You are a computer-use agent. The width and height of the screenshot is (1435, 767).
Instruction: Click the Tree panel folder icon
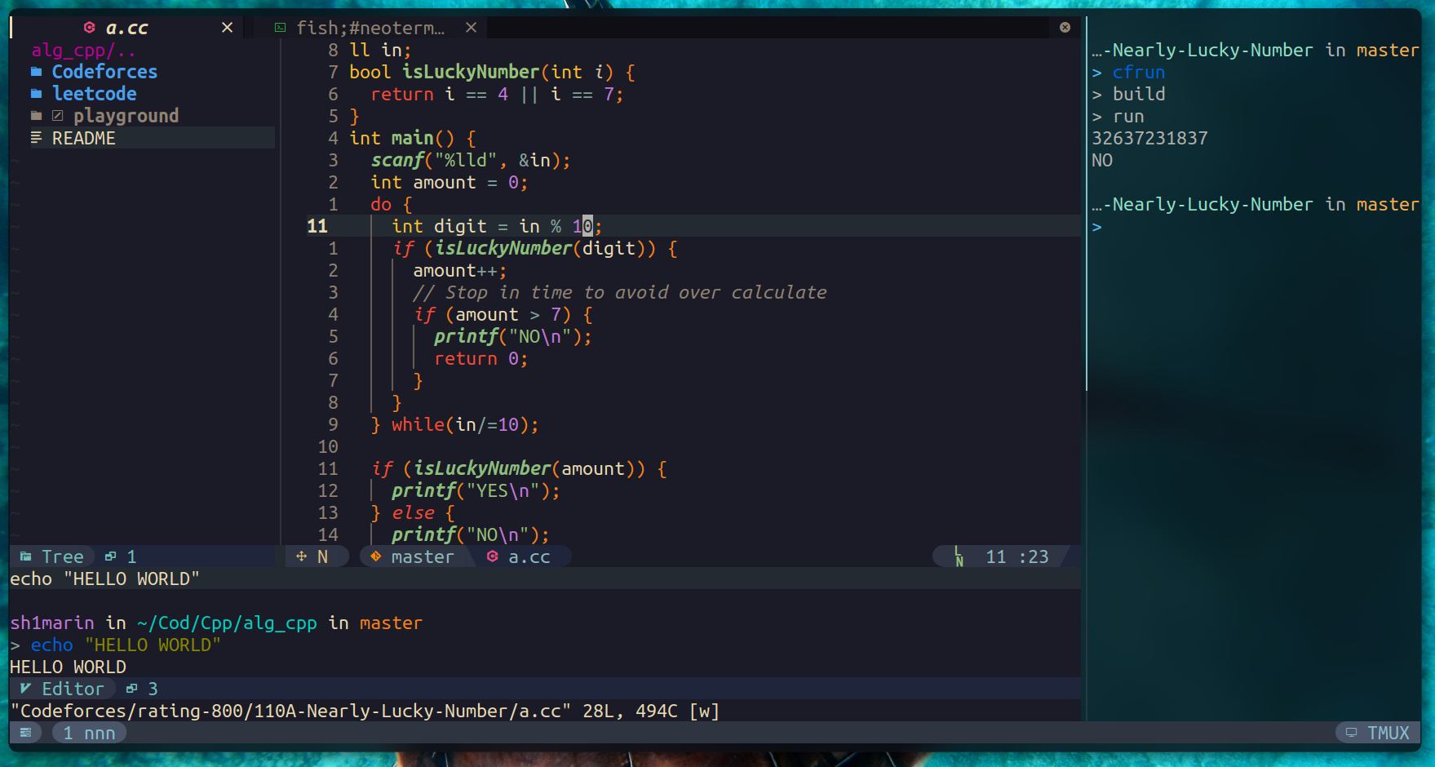tap(26, 556)
